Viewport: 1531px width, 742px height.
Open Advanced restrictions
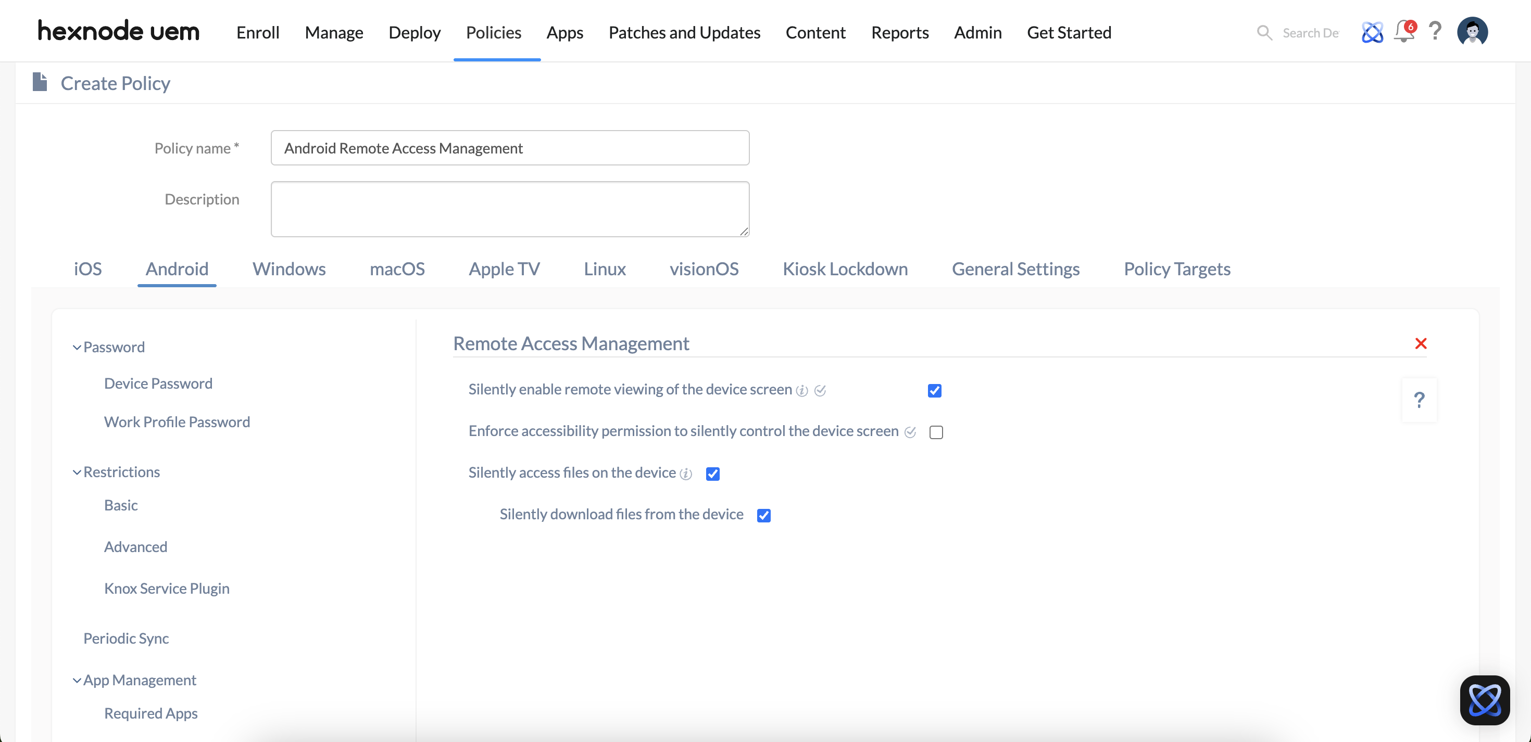click(135, 546)
